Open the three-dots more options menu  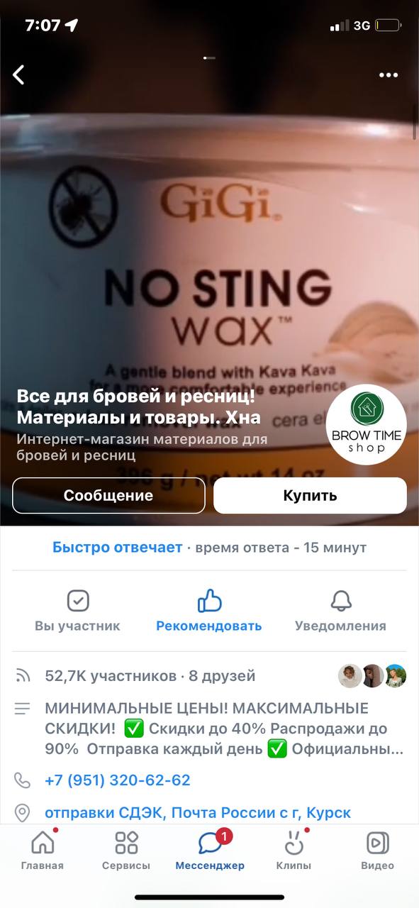[x=389, y=75]
